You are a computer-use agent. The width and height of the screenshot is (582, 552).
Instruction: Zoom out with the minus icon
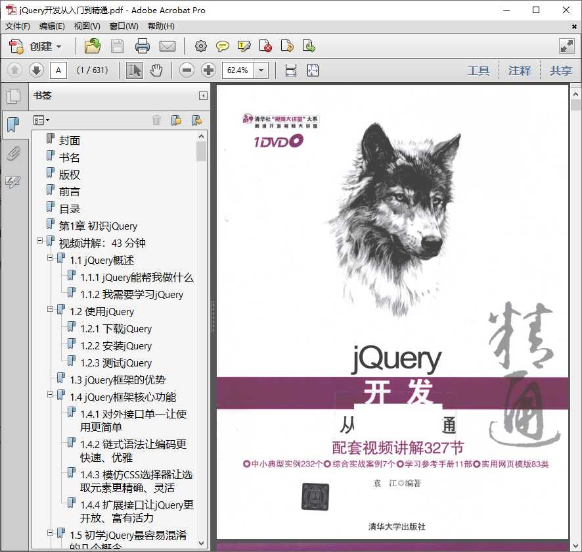(x=188, y=70)
